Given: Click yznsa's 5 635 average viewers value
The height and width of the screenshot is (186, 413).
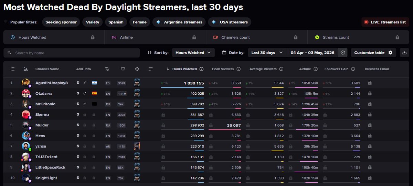Looking at the screenshot, I should point(278,146).
